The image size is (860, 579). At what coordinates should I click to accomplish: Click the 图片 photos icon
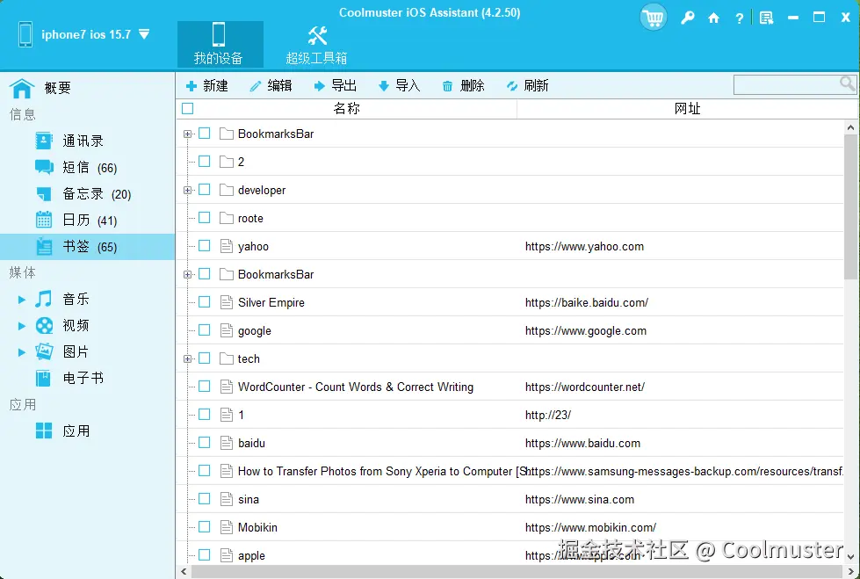[44, 351]
